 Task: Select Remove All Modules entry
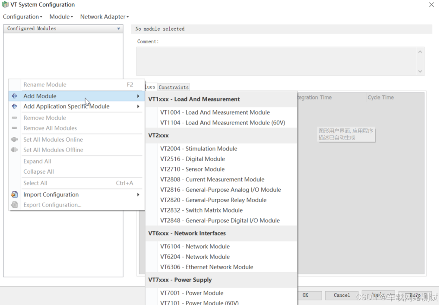(76, 128)
